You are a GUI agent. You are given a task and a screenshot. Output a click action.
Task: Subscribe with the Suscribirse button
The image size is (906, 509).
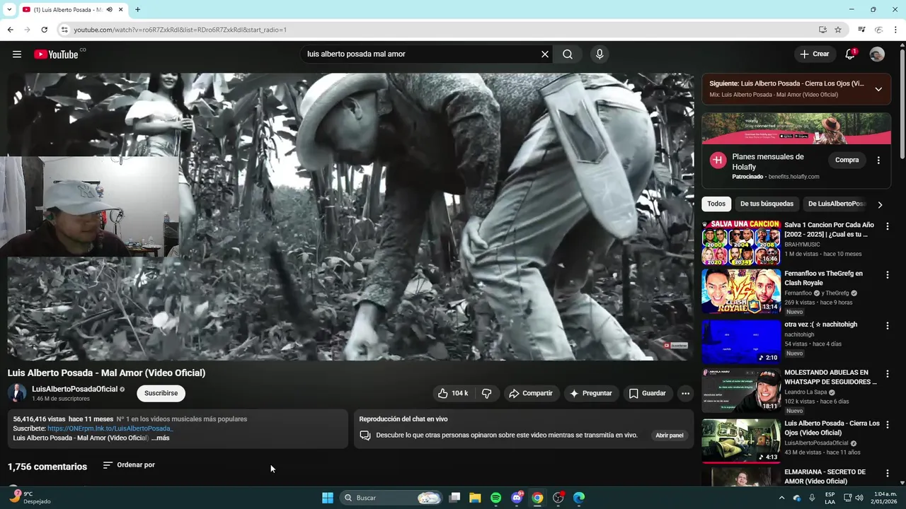coord(161,393)
